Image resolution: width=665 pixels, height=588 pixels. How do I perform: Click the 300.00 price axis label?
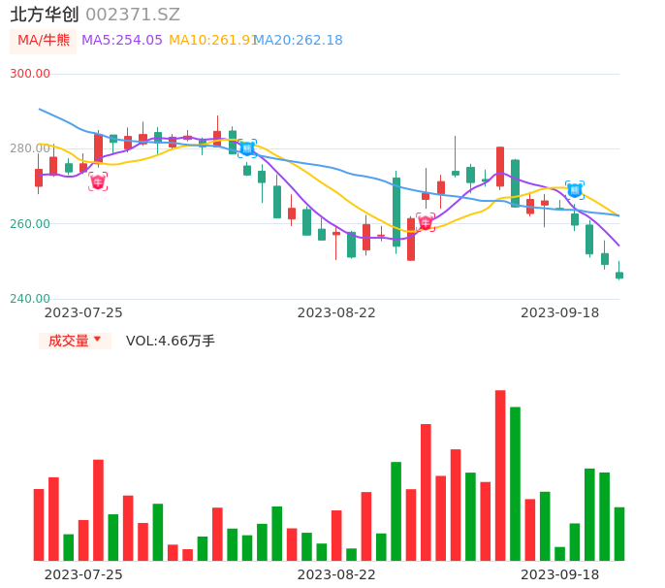click(30, 74)
